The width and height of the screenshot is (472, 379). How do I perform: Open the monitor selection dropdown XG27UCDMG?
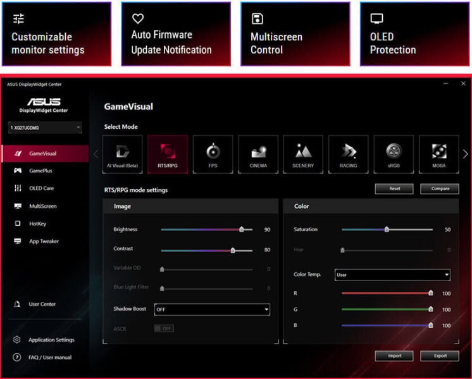[45, 128]
